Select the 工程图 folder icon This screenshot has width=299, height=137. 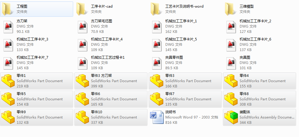point(8,9)
